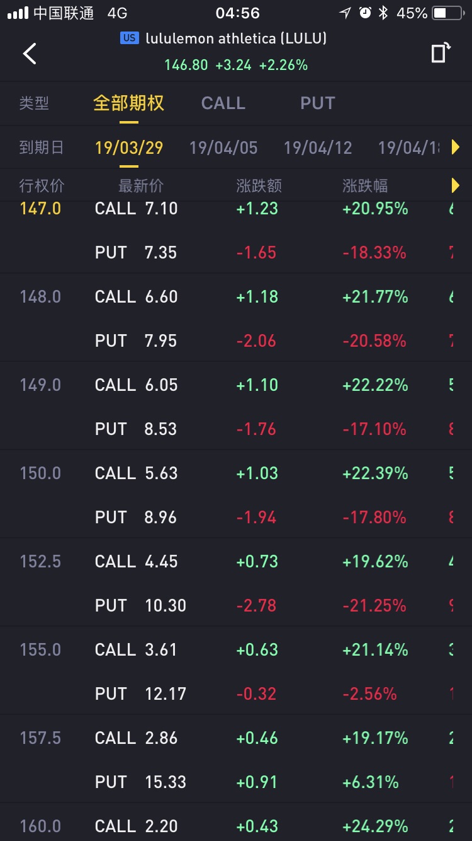Tap the Bluetooth status icon

click(x=383, y=13)
